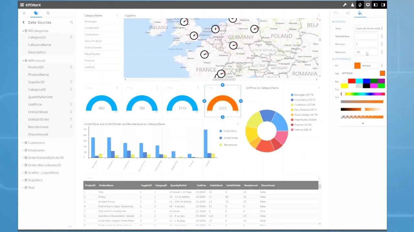Open the UnitPrice by CategoryName chart options
Screen dimensions: 414x232
click(319, 88)
